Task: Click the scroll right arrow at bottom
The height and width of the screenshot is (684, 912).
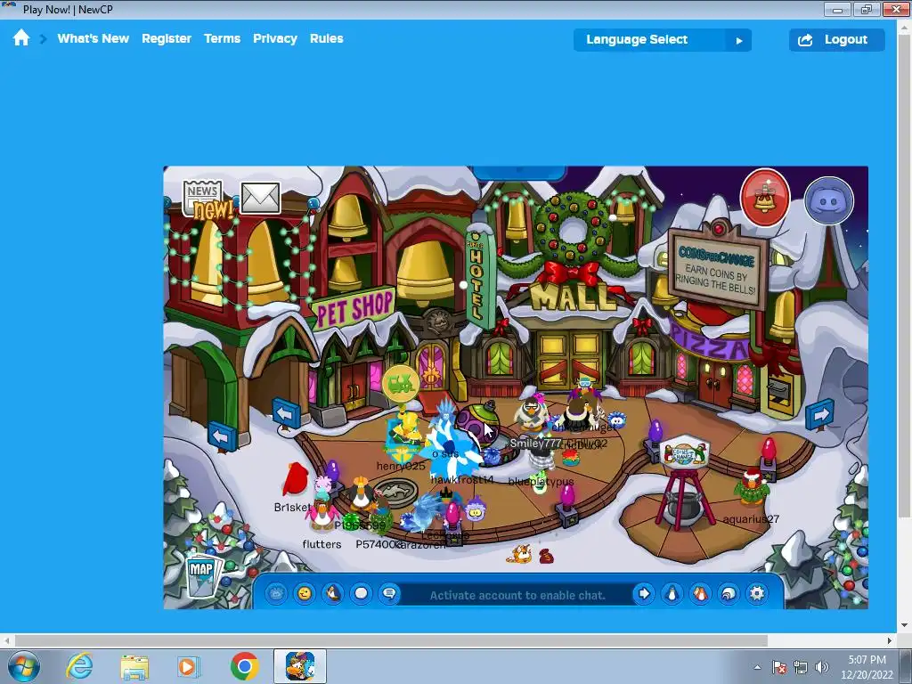Action: tap(890, 641)
